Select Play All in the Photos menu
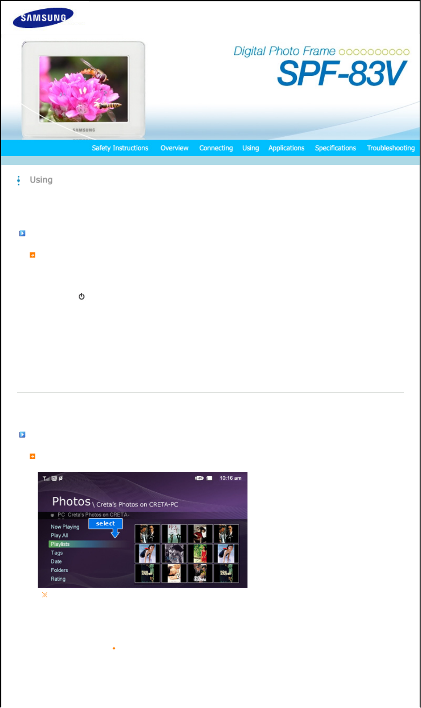This screenshot has height=708, width=421. point(60,536)
